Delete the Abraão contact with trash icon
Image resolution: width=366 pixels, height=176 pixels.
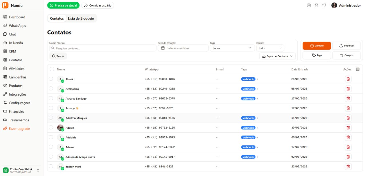pos(348,79)
